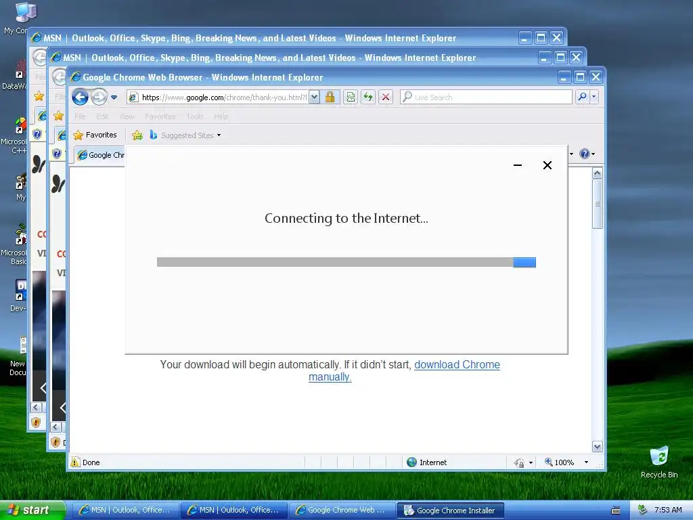Click the security lock icon in address bar
This screenshot has height=520, width=693.
pos(330,97)
